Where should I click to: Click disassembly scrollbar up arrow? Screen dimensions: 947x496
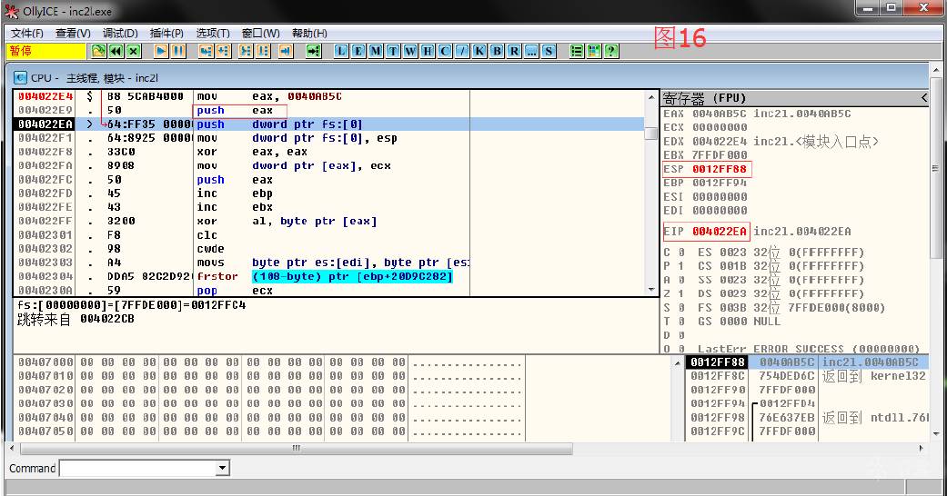click(x=651, y=97)
